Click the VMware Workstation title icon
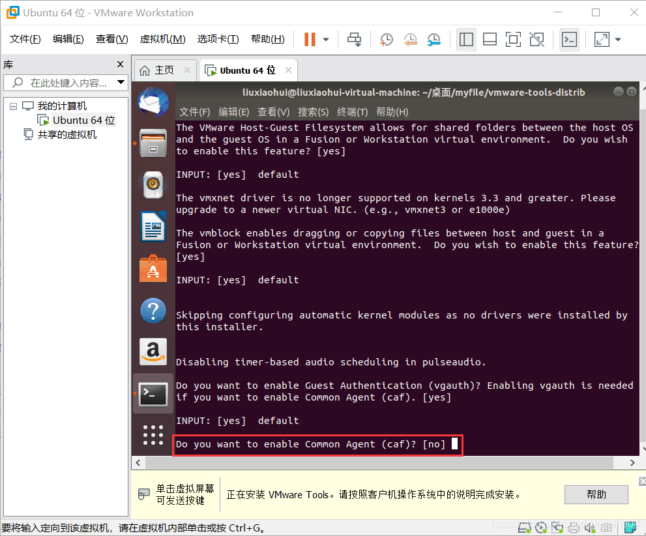The image size is (646, 536). point(13,12)
